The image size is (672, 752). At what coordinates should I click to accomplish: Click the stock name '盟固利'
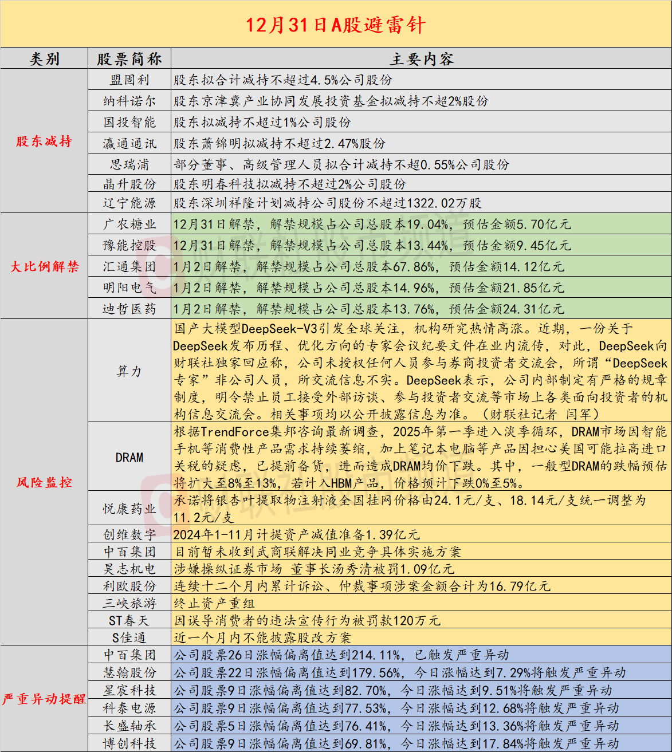click(x=129, y=80)
